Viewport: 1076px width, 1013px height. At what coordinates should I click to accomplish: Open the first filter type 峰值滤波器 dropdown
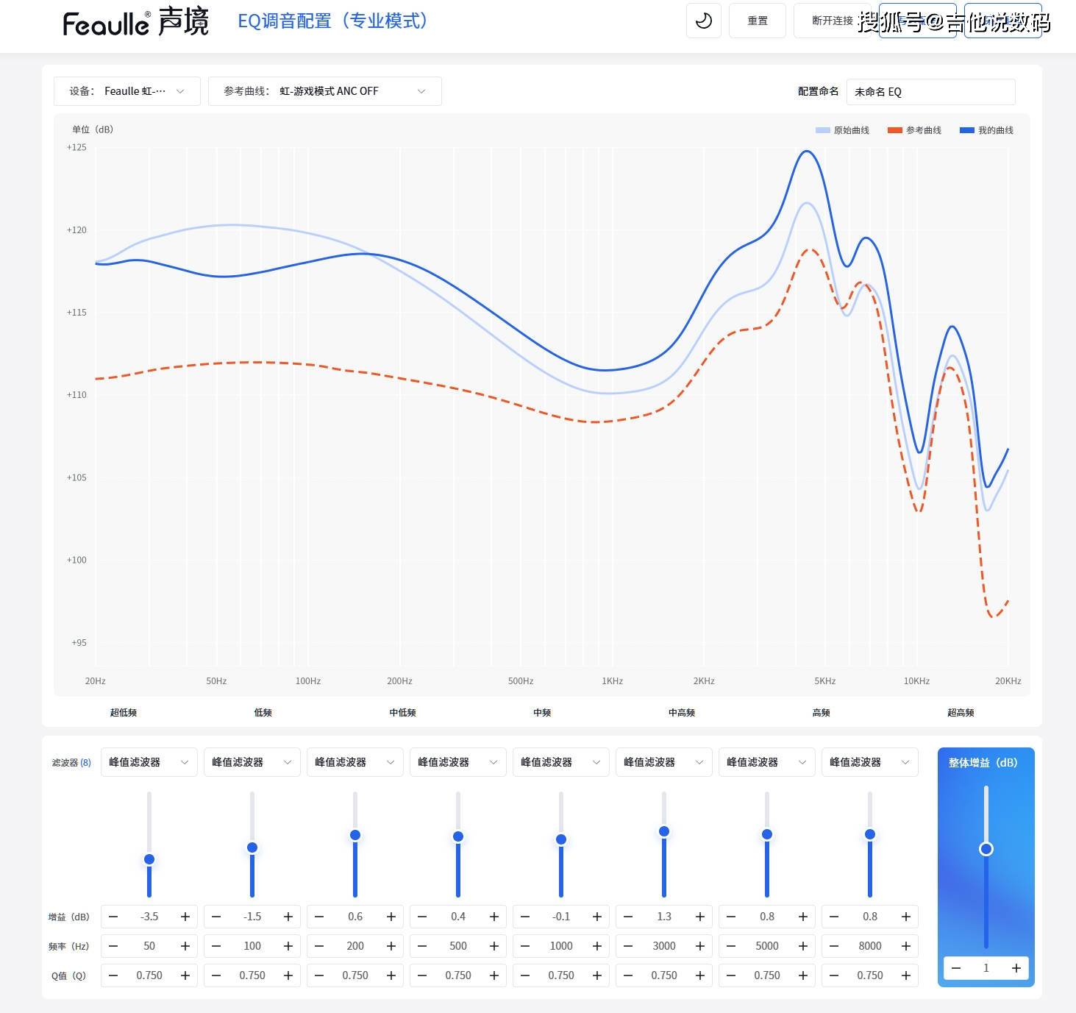(149, 762)
